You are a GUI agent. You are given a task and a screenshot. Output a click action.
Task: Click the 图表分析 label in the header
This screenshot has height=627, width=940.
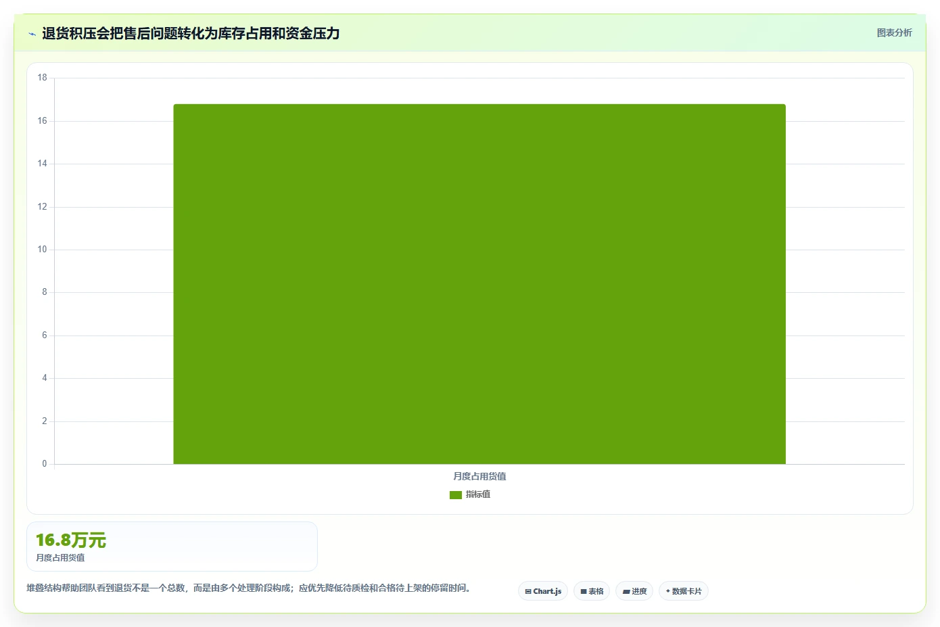pos(894,32)
